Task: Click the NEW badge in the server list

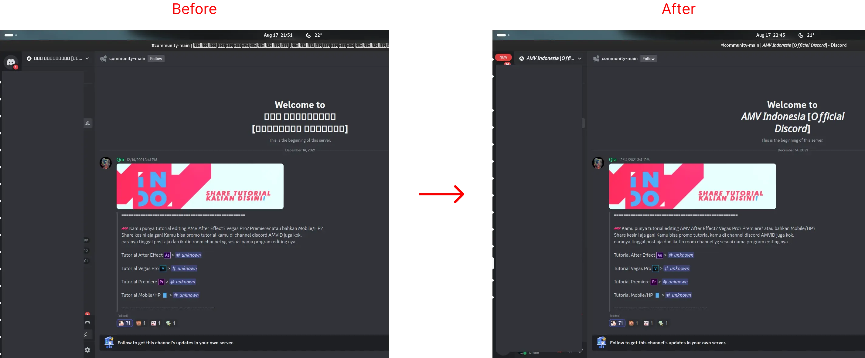Action: point(503,57)
